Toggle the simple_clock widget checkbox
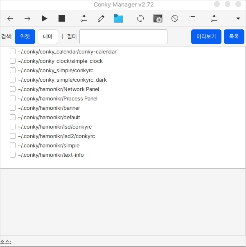This screenshot has width=246, height=247. pos(13,61)
